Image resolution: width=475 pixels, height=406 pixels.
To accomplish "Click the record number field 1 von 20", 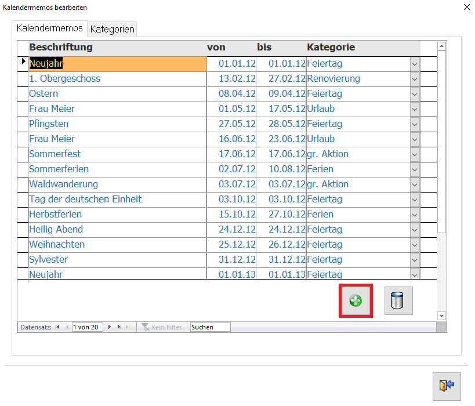I will [88, 327].
